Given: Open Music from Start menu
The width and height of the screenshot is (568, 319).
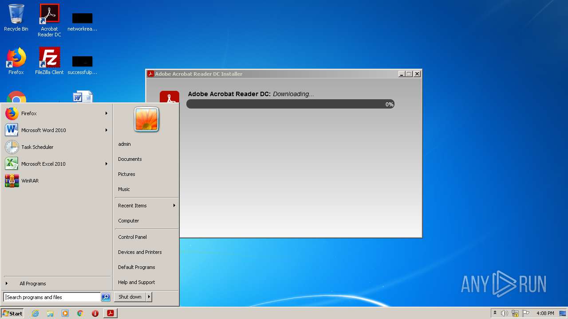Looking at the screenshot, I should [x=146, y=189].
